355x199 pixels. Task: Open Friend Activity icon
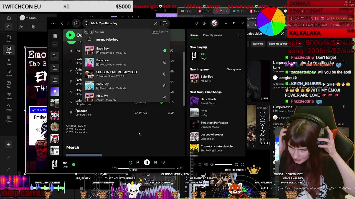tap(204, 23)
